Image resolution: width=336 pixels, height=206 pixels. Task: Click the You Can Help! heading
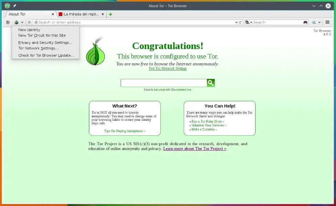pos(220,106)
